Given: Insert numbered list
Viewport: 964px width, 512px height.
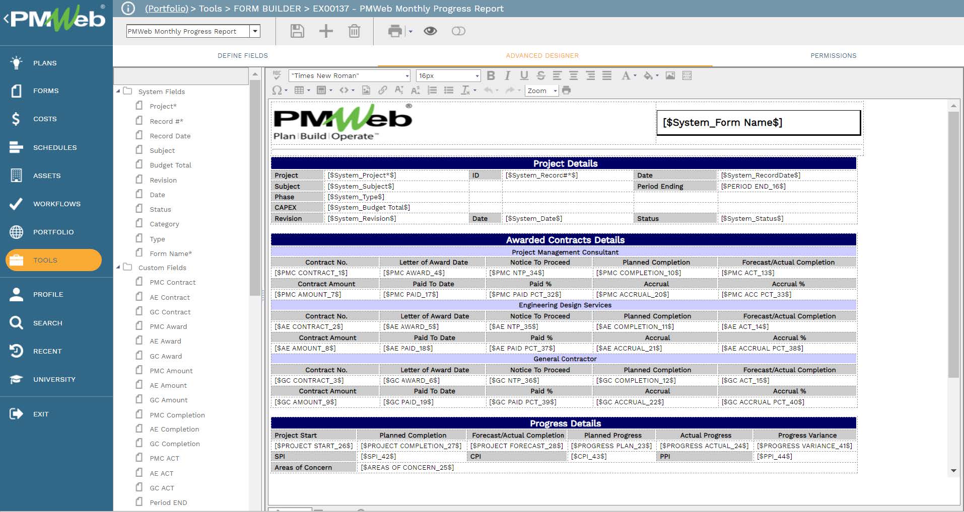Looking at the screenshot, I should [x=432, y=90].
